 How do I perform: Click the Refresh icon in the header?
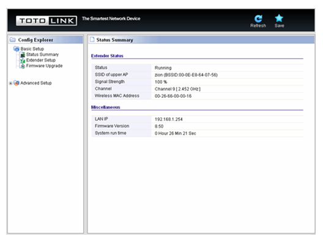[258, 18]
